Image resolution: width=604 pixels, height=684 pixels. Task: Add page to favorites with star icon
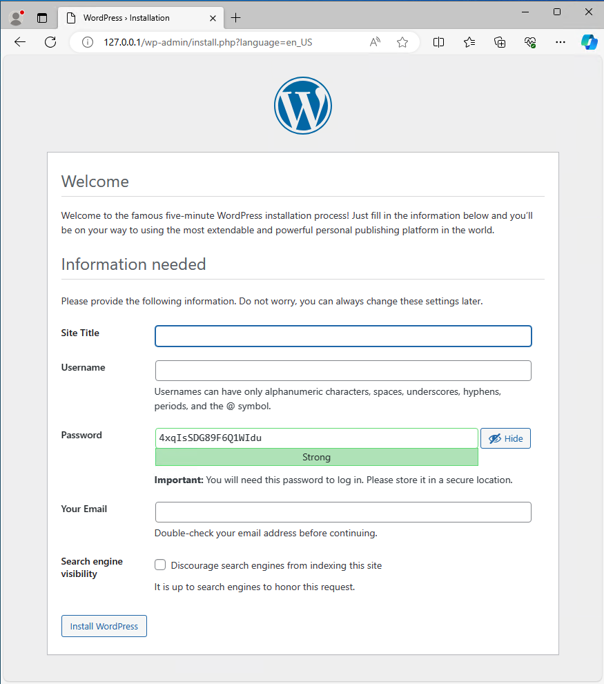[x=402, y=42]
